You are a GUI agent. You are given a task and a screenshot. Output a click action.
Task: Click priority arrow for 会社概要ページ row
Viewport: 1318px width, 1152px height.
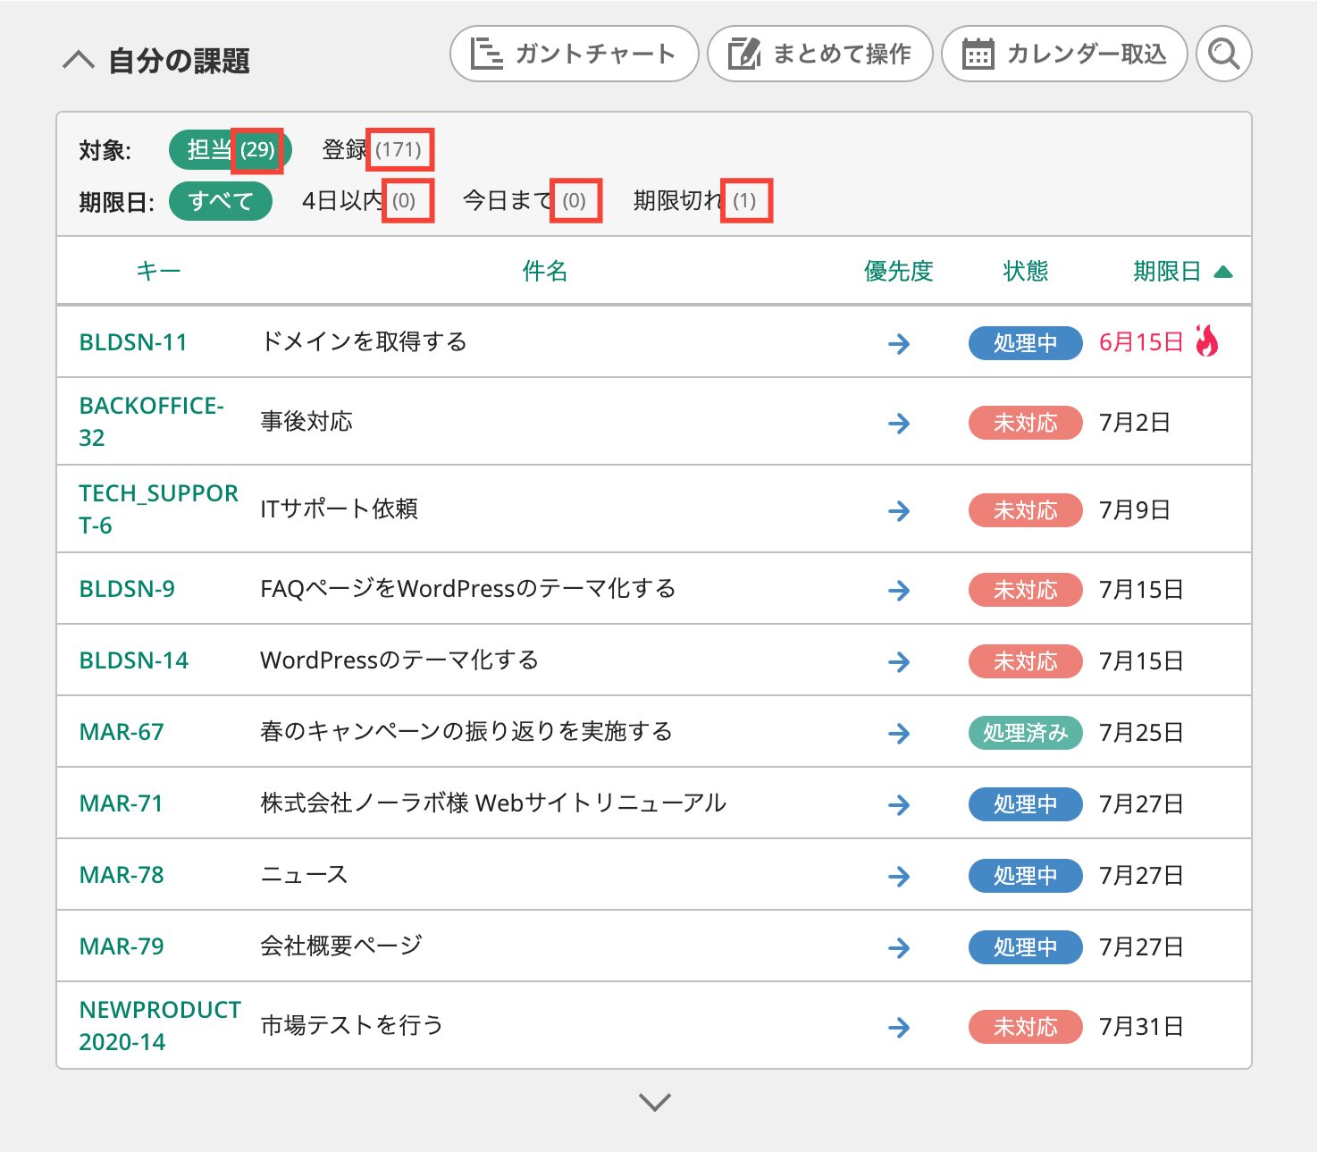899,947
